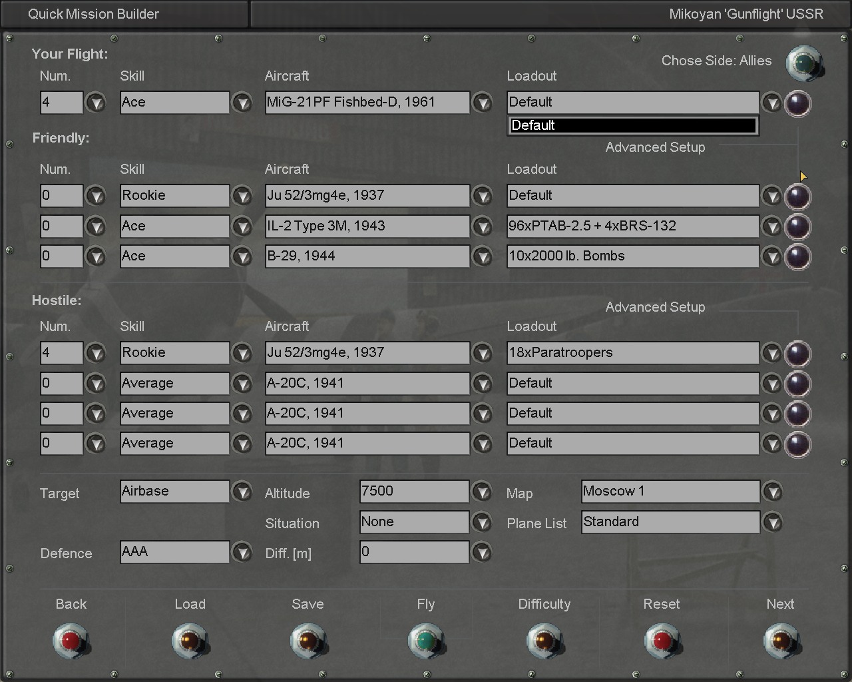Screen dimensions: 852x682
Task: Click the B-29, 1944 aircraft field
Action: tap(367, 256)
